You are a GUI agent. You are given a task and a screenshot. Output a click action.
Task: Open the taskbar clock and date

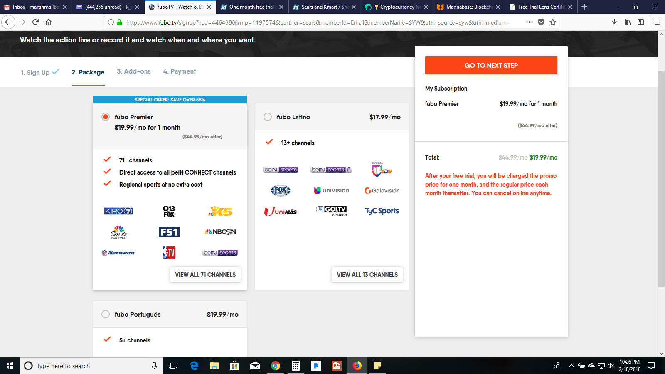point(629,366)
